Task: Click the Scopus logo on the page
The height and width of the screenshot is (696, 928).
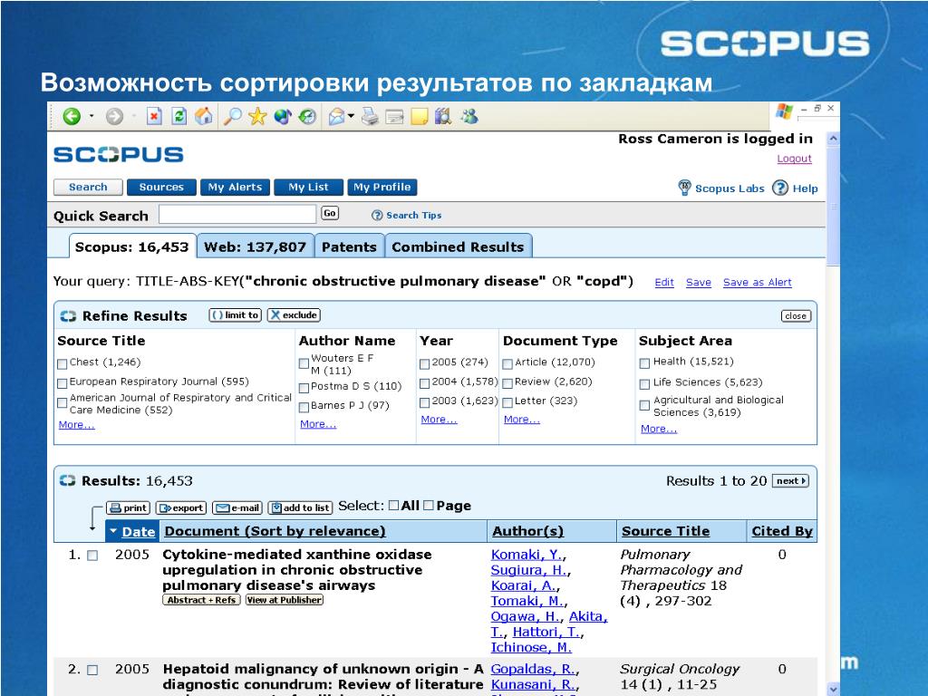Action: click(119, 154)
